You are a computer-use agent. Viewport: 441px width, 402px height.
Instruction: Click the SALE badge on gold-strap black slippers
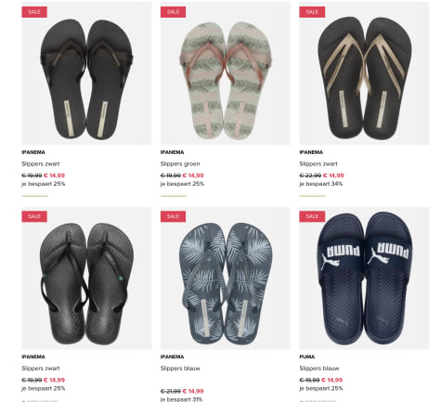coord(312,12)
